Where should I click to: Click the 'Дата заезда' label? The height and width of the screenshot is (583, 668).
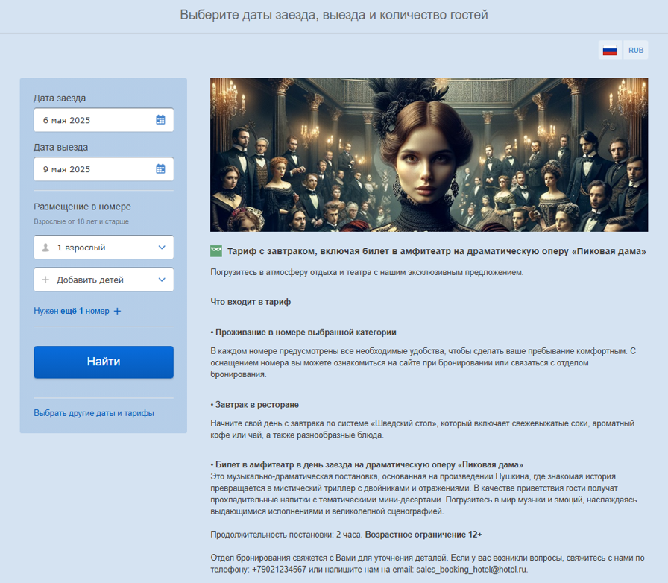point(60,98)
